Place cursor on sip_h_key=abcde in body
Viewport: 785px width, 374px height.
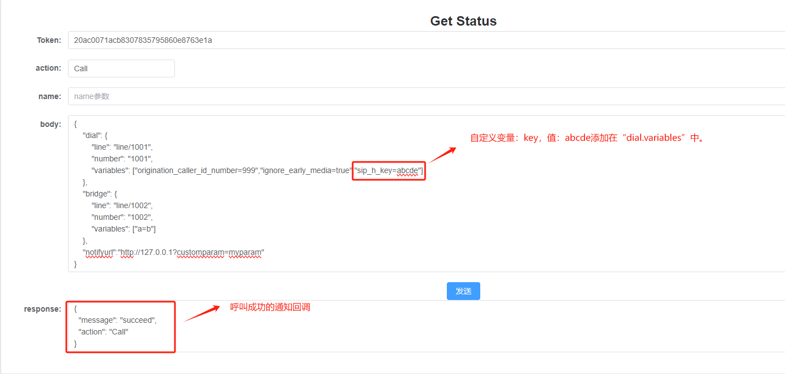click(389, 170)
